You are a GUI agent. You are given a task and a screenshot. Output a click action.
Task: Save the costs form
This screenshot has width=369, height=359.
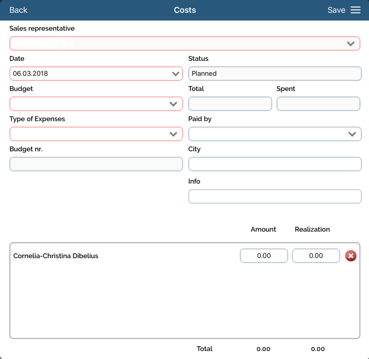[x=336, y=10]
